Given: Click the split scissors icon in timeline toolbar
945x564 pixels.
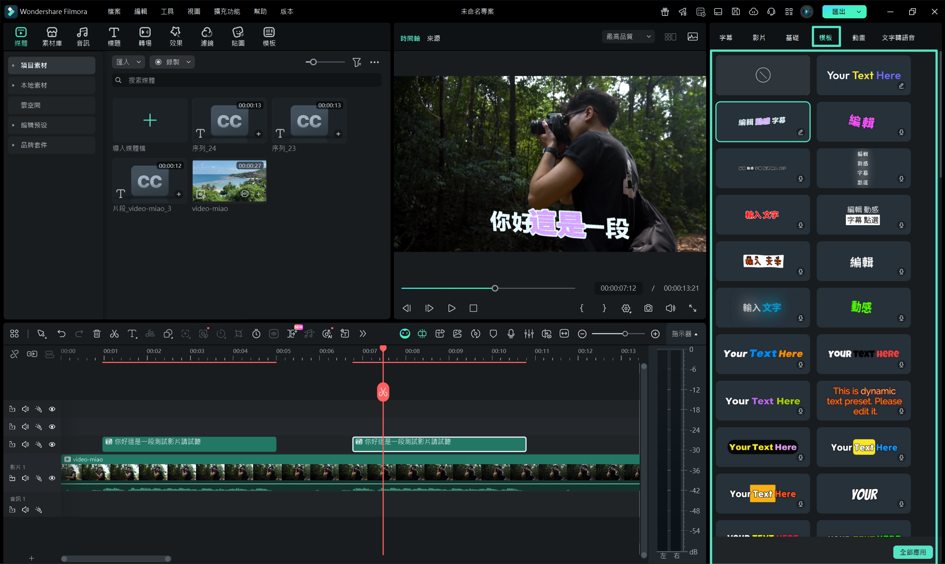Looking at the screenshot, I should tap(114, 334).
